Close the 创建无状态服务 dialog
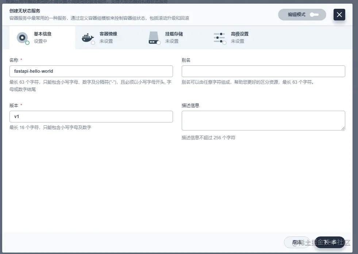This screenshot has width=358, height=254. 339,15
